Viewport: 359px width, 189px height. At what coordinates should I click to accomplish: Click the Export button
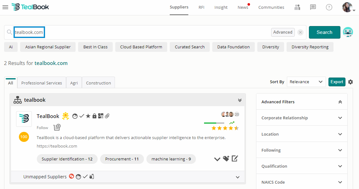337,82
